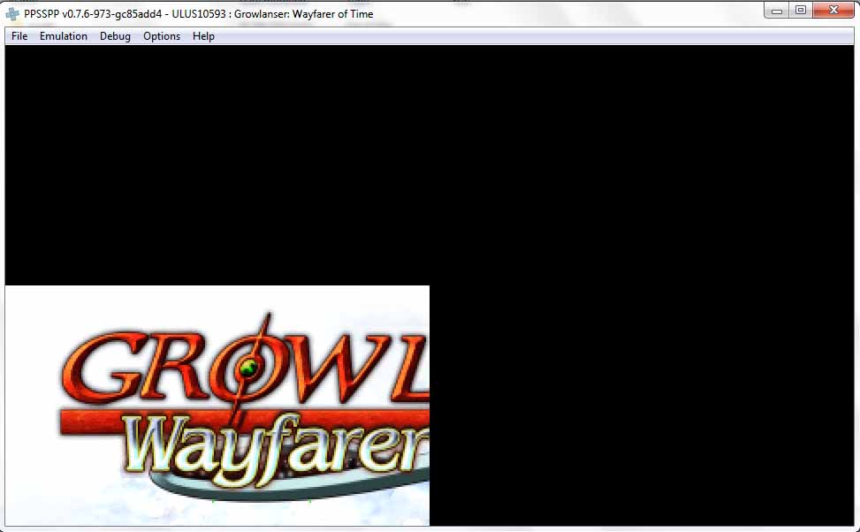The height and width of the screenshot is (532, 860).
Task: Minimize the PPSSPP window
Action: pos(778,11)
